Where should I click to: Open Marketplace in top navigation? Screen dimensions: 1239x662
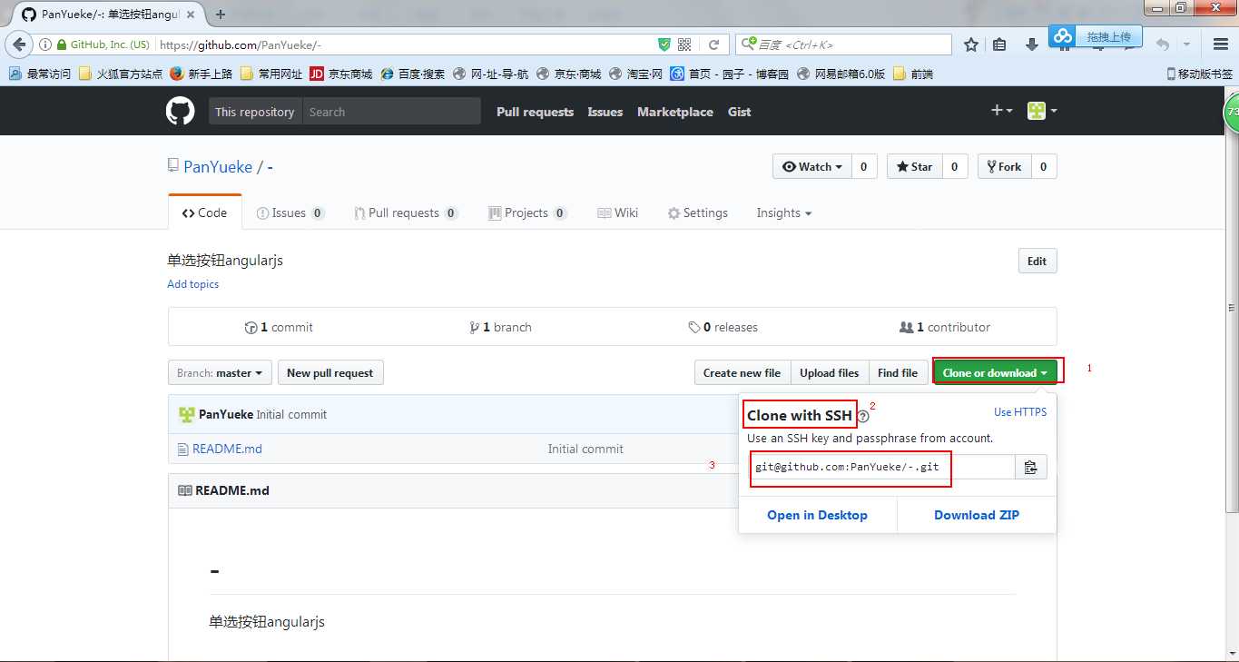tap(674, 112)
